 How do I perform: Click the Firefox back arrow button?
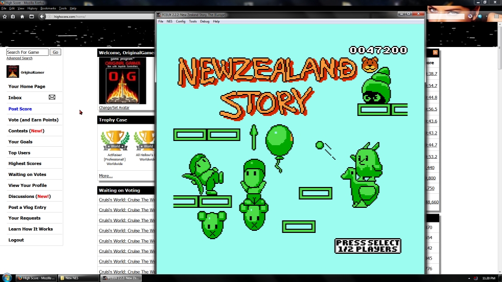[42, 17]
